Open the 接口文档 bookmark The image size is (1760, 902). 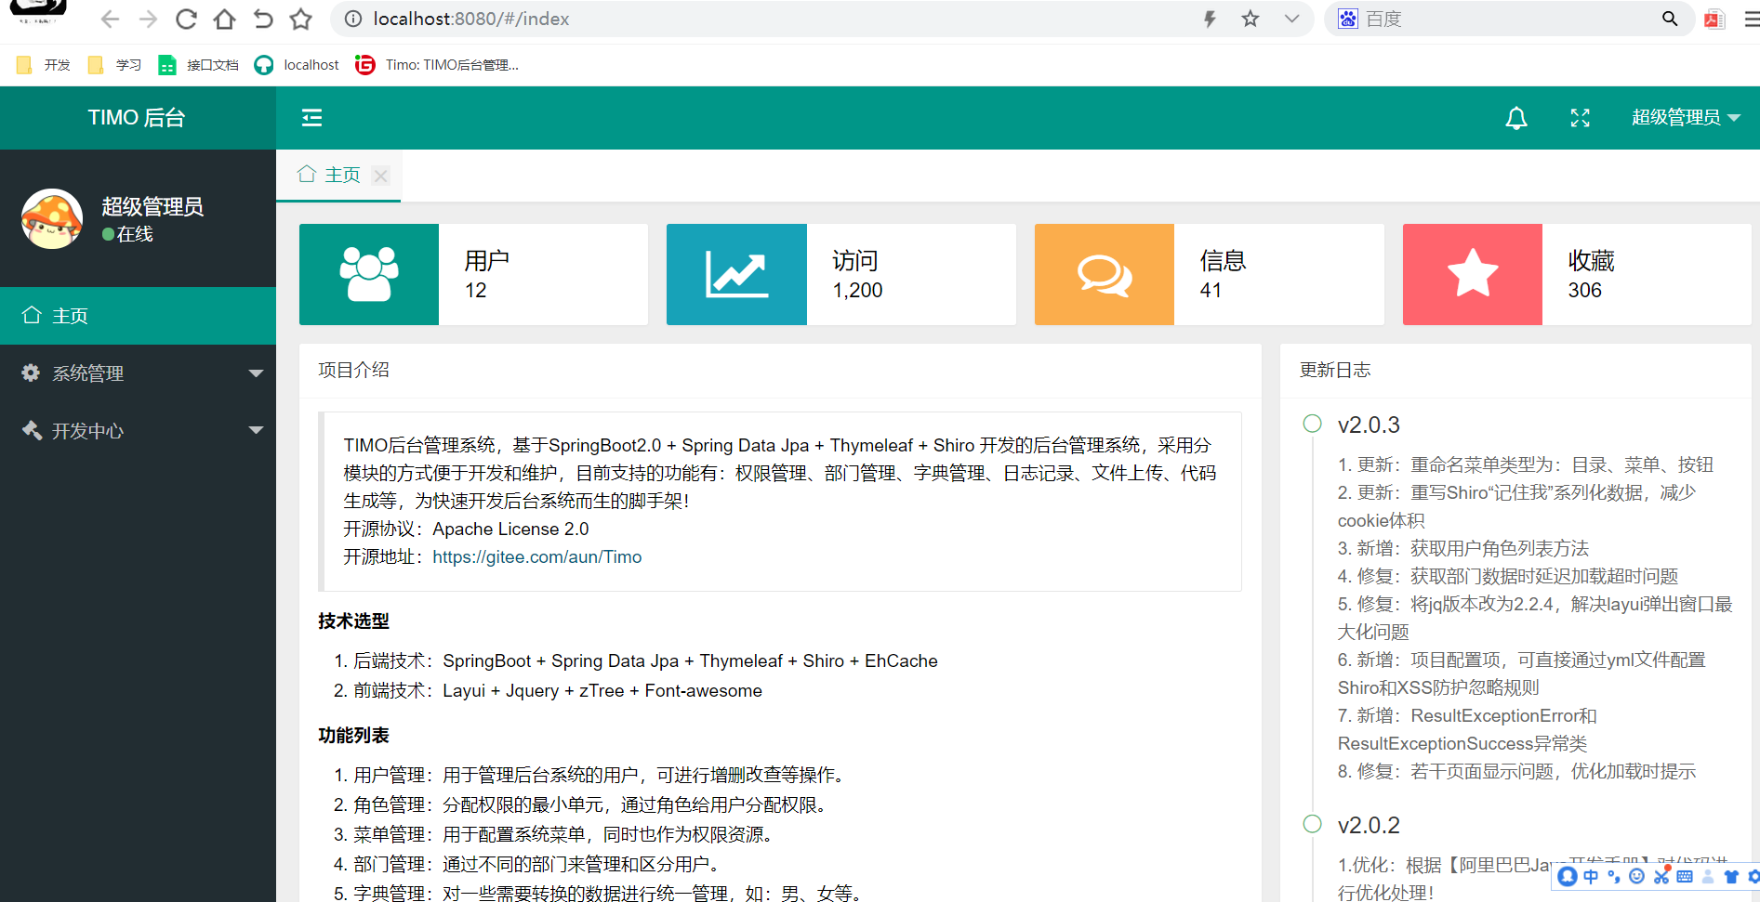click(x=199, y=65)
